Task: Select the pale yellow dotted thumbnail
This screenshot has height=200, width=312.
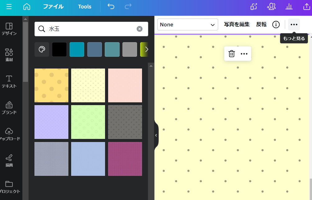Action: [88, 85]
